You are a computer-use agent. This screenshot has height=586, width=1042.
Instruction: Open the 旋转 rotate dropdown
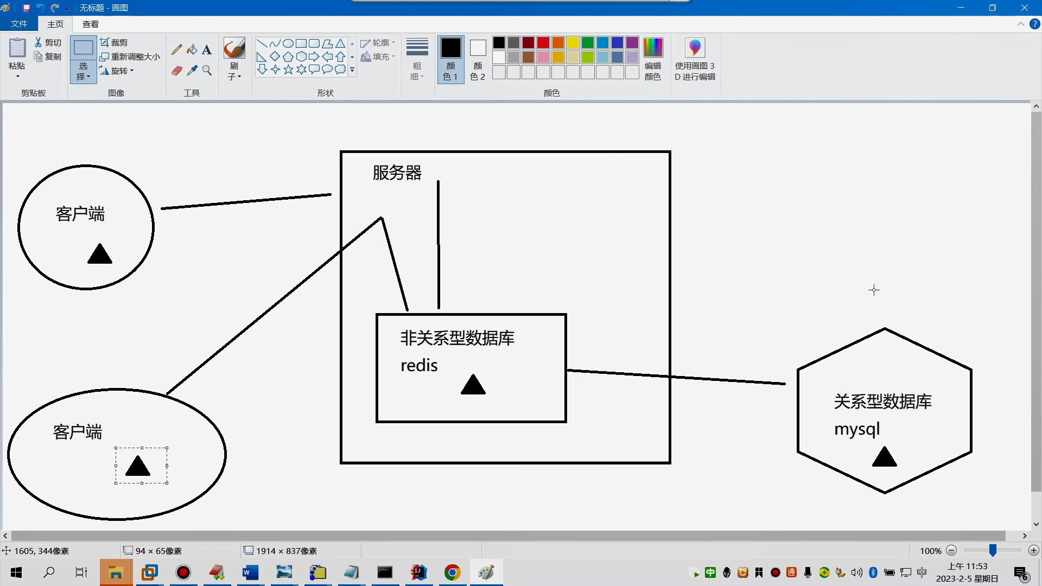coord(117,71)
